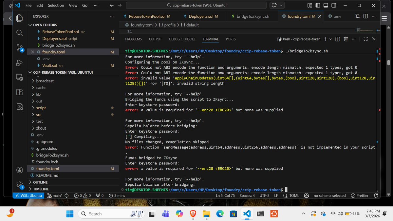The height and width of the screenshot is (221, 393).
Task: Open the Selection menu
Action: [x=56, y=5]
